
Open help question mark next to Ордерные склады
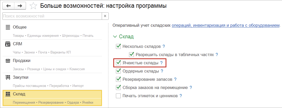tap(162, 71)
